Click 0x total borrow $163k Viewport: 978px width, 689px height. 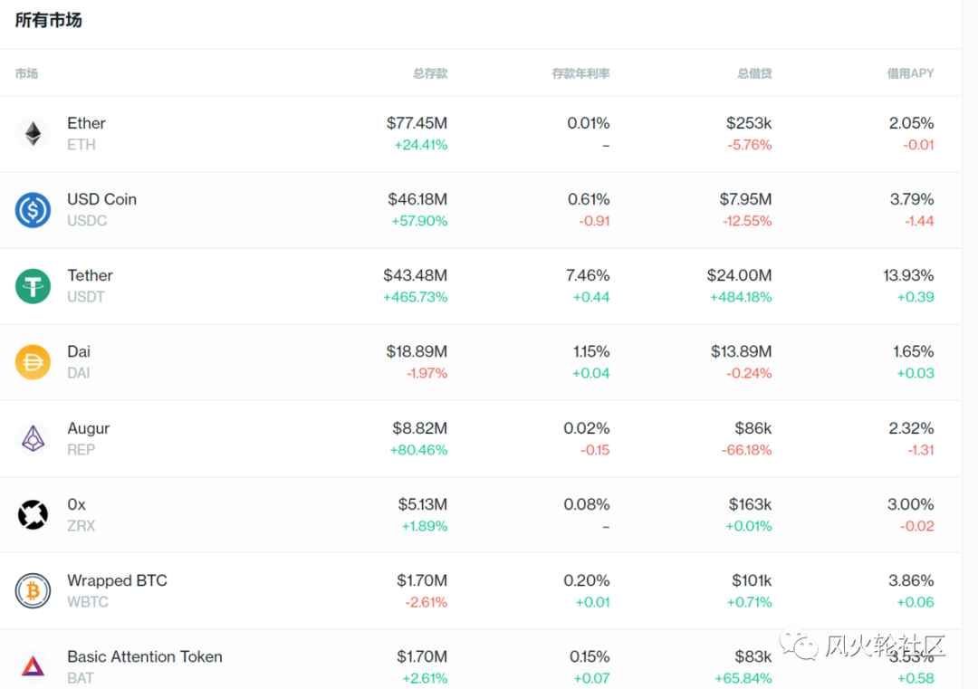tap(750, 503)
